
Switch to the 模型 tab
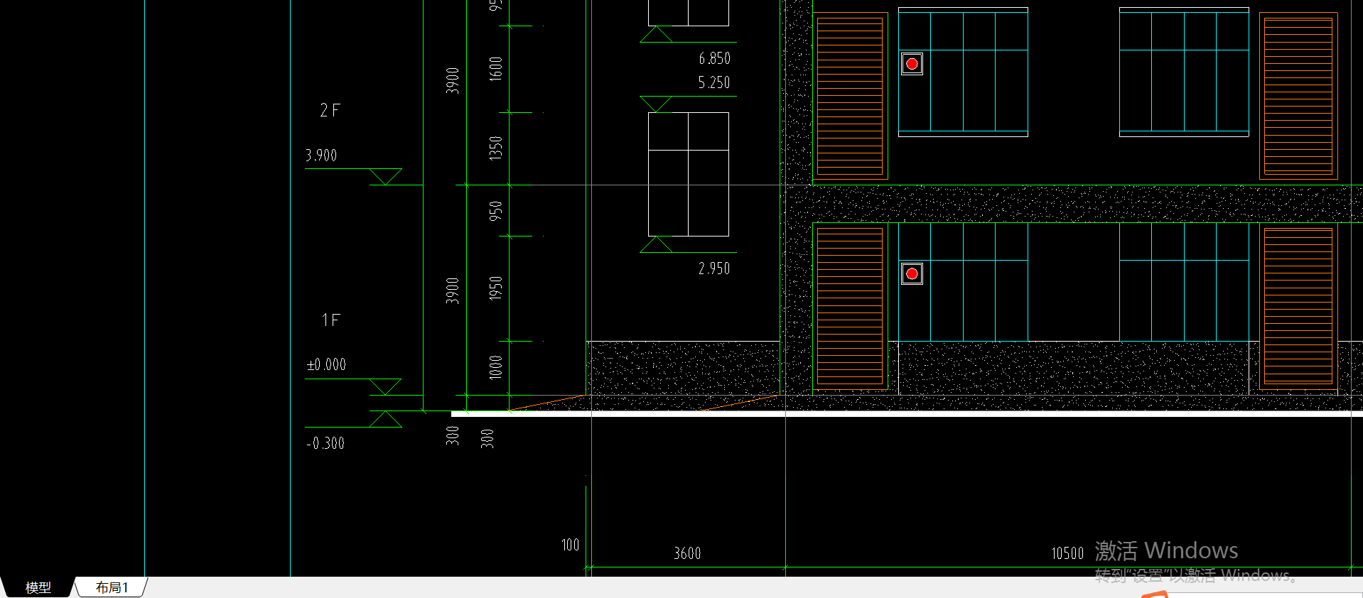[x=38, y=587]
